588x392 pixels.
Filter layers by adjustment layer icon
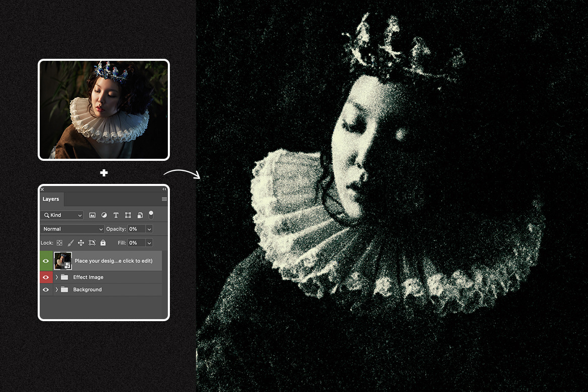coord(104,215)
